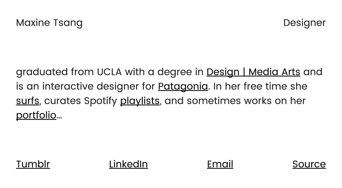Visit the LinkedIn profile link
The width and height of the screenshot is (342, 188).
point(128,164)
